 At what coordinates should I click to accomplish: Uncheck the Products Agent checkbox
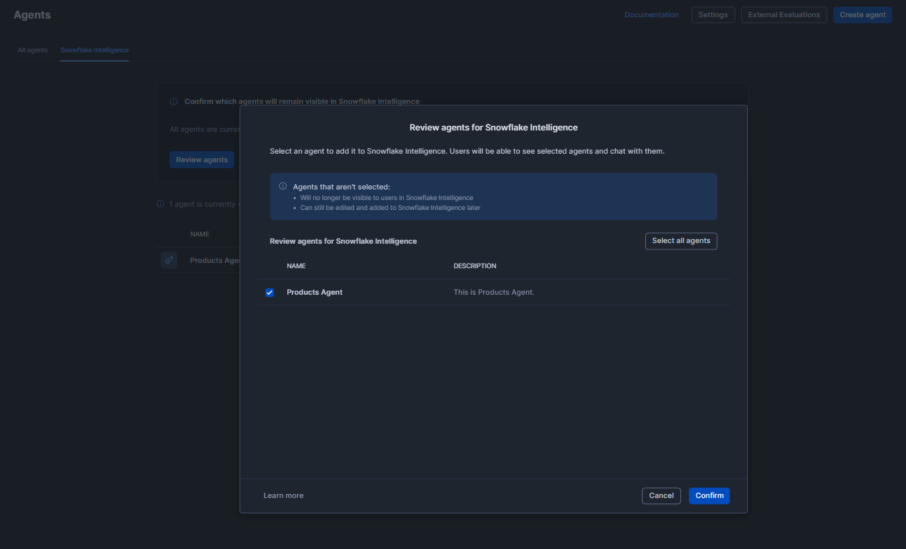coord(269,292)
